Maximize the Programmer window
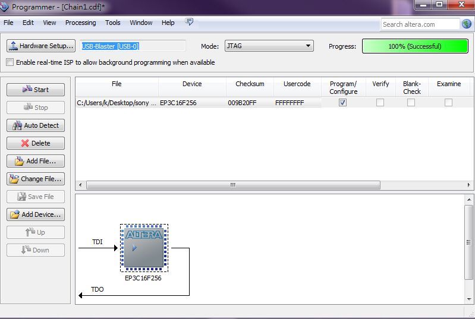This screenshot has width=475, height=319. [439, 5]
